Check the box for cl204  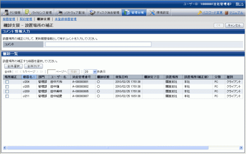[7, 82]
